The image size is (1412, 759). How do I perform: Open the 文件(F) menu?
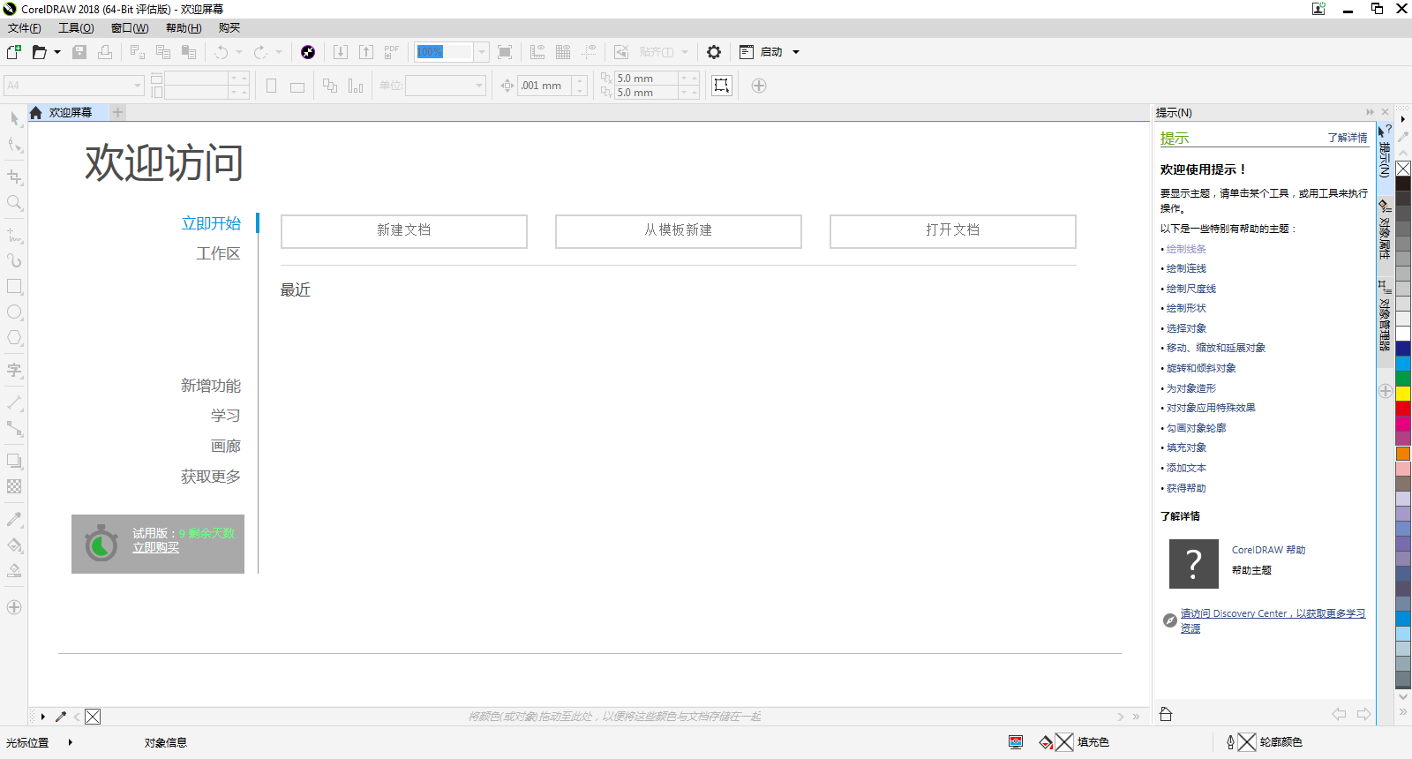coord(25,28)
